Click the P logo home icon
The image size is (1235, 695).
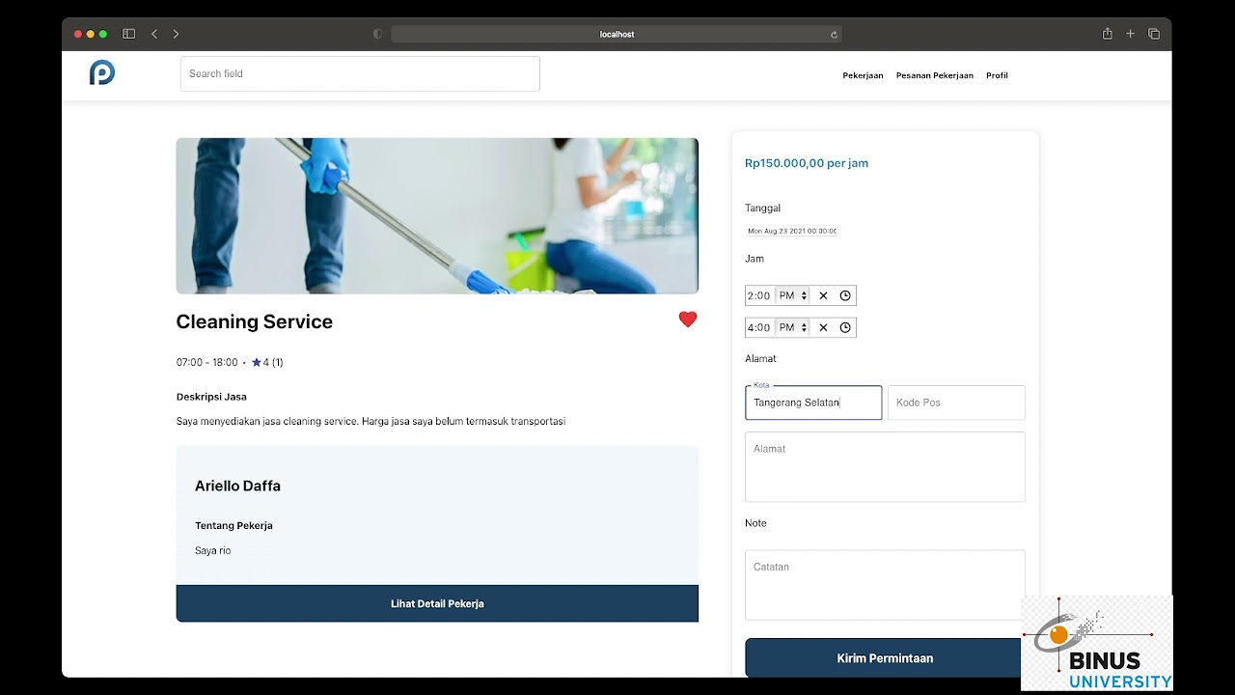pyautogui.click(x=102, y=72)
